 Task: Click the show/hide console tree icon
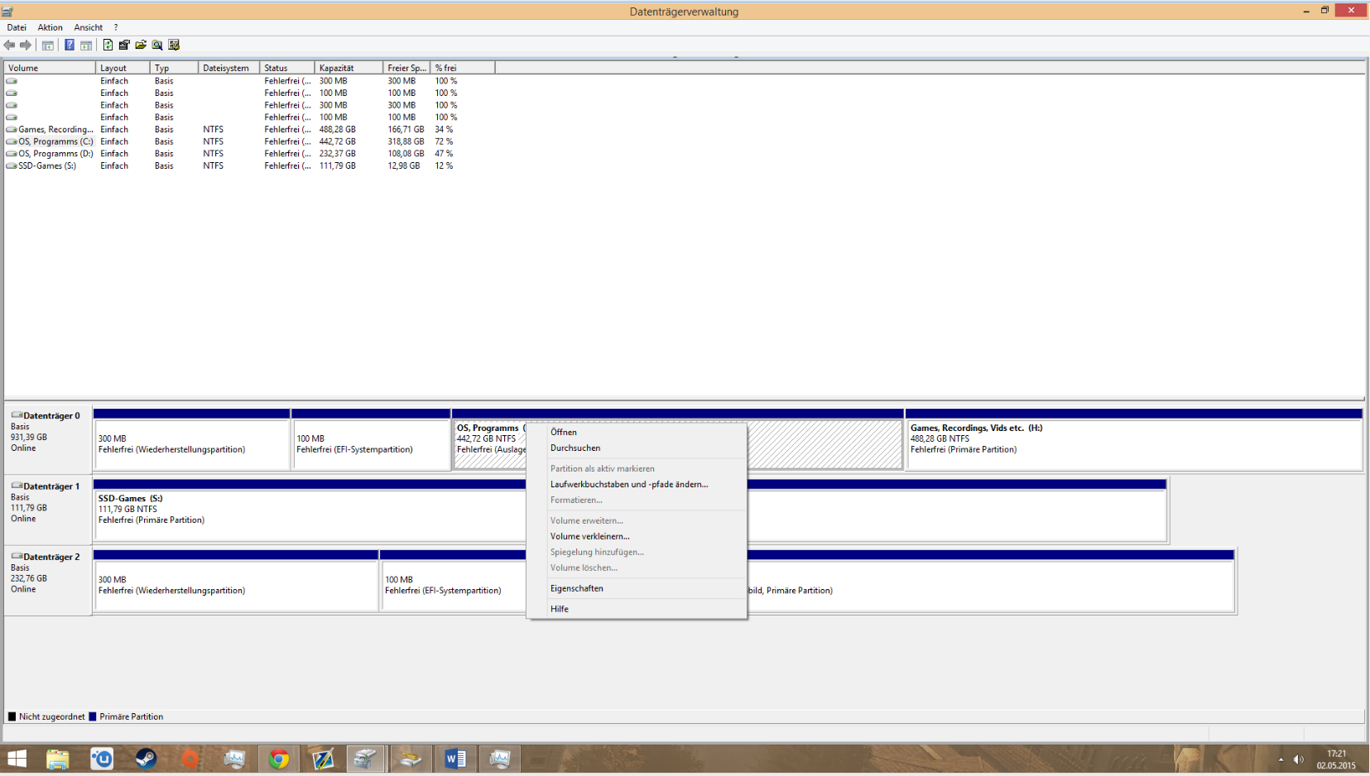[x=48, y=46]
